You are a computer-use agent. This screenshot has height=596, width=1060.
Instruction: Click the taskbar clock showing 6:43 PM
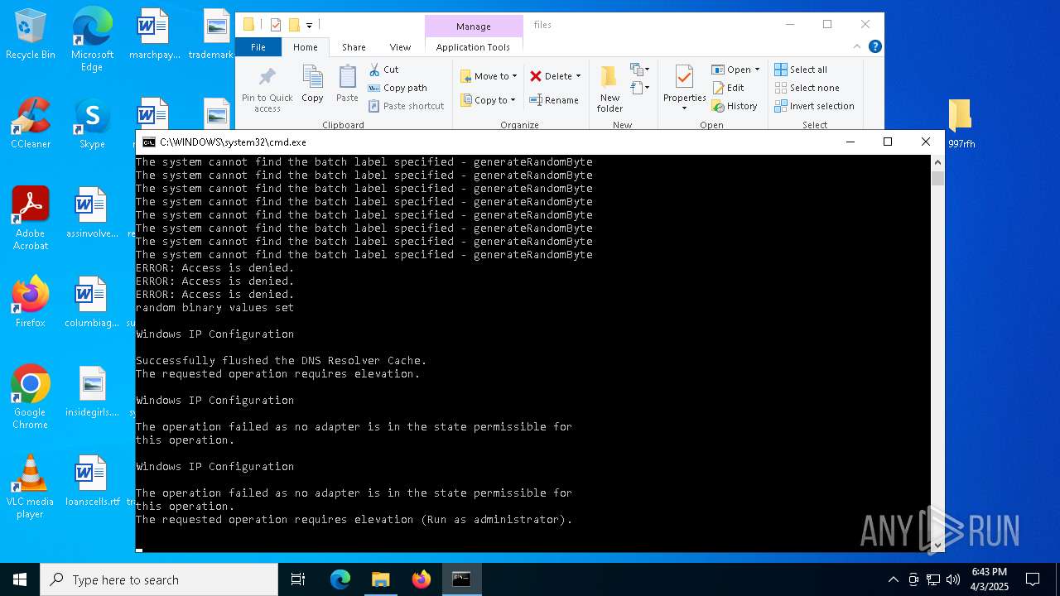989,579
